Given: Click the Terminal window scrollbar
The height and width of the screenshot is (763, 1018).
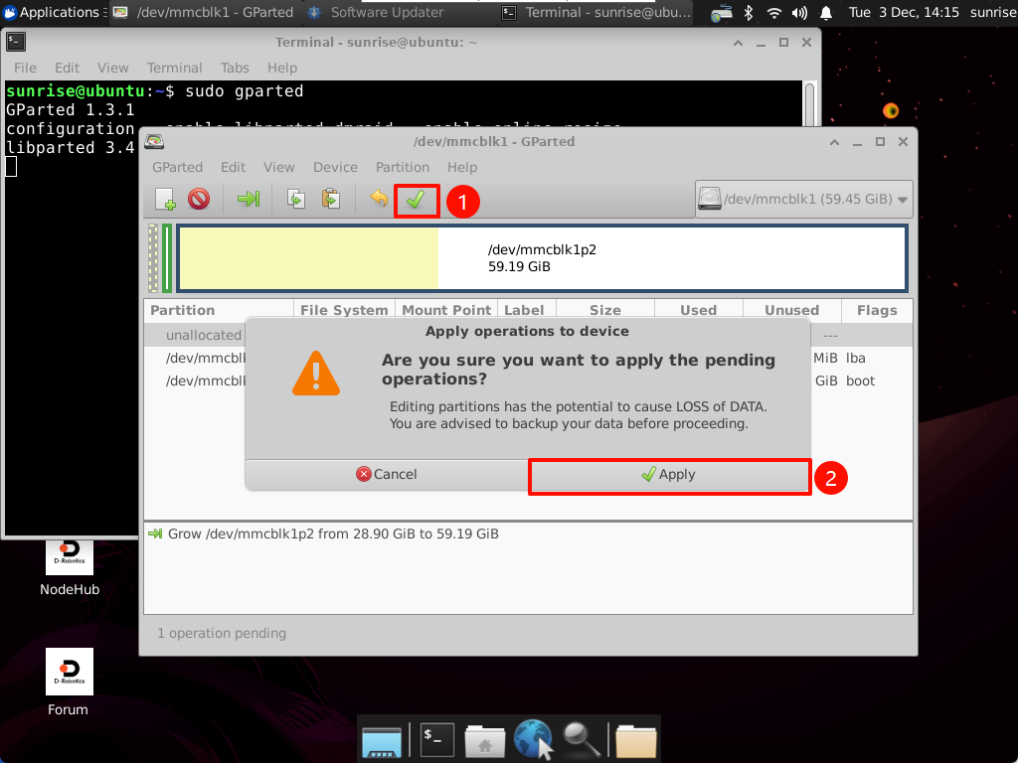Looking at the screenshot, I should point(809,103).
